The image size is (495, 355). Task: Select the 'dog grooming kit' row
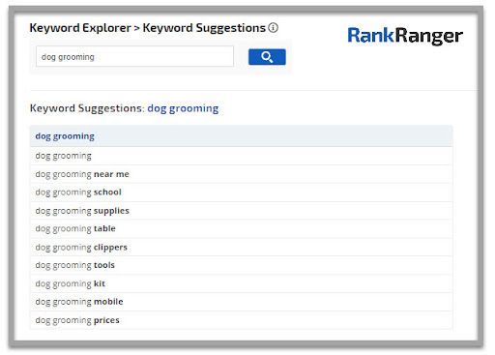(242, 283)
